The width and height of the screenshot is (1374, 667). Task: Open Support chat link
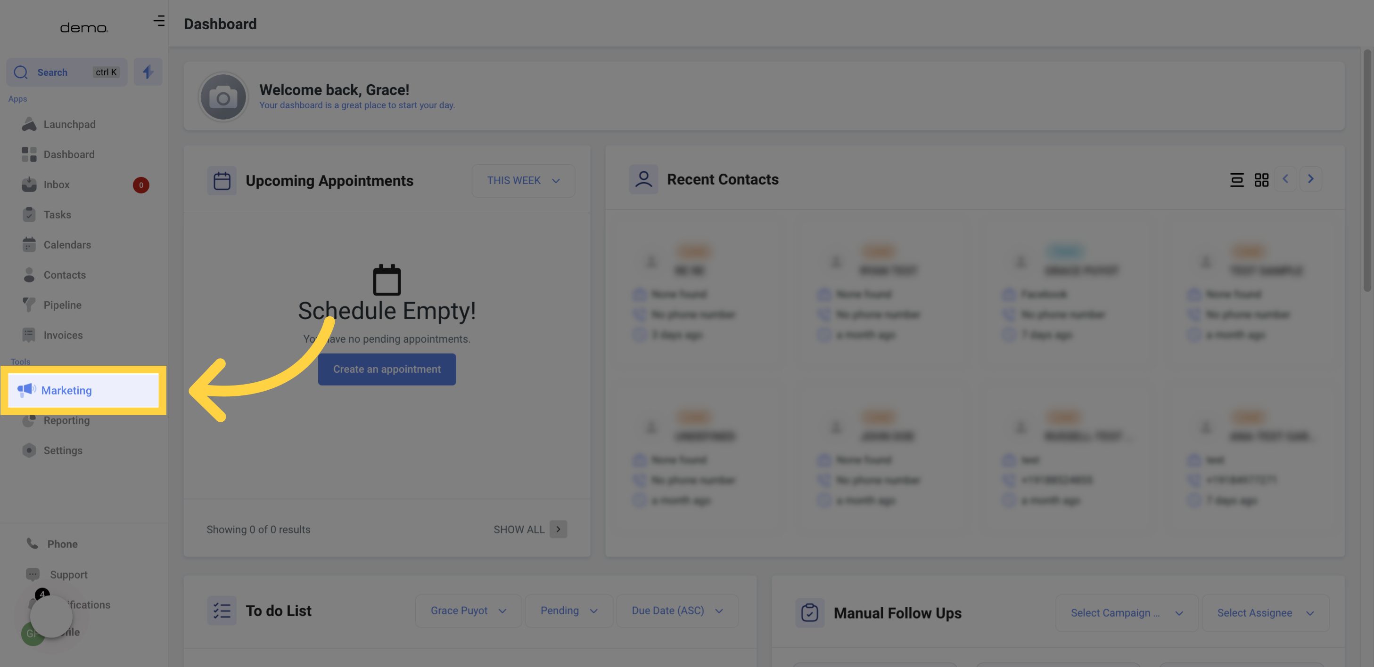tap(68, 574)
